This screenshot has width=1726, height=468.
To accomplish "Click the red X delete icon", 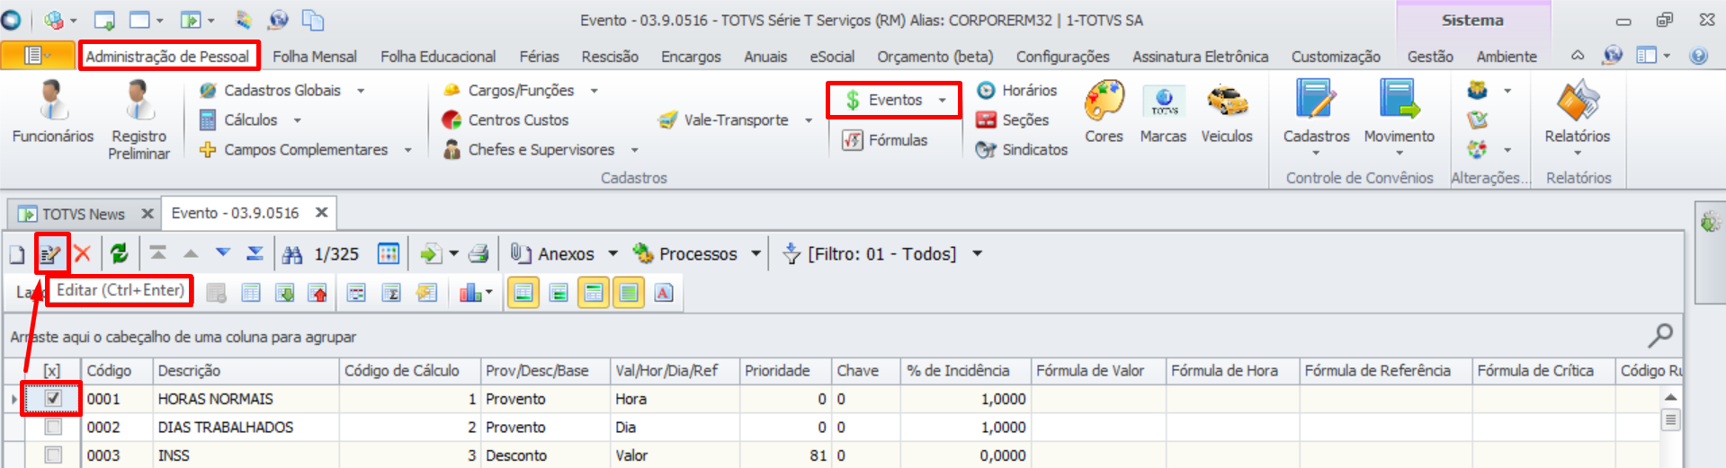I will point(83,254).
